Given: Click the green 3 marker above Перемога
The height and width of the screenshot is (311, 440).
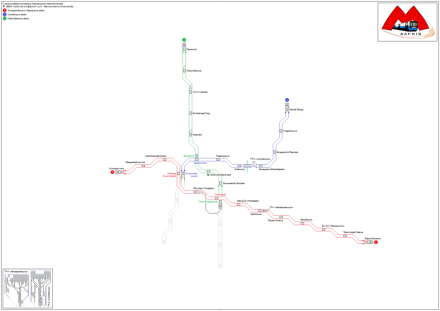Looking at the screenshot, I should click(184, 40).
